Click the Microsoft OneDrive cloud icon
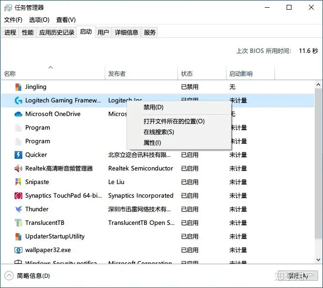Image resolution: width=323 pixels, height=288 pixels. (18, 114)
